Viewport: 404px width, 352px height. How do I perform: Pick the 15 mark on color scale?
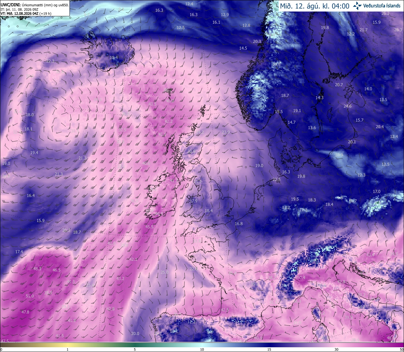pos(269,349)
